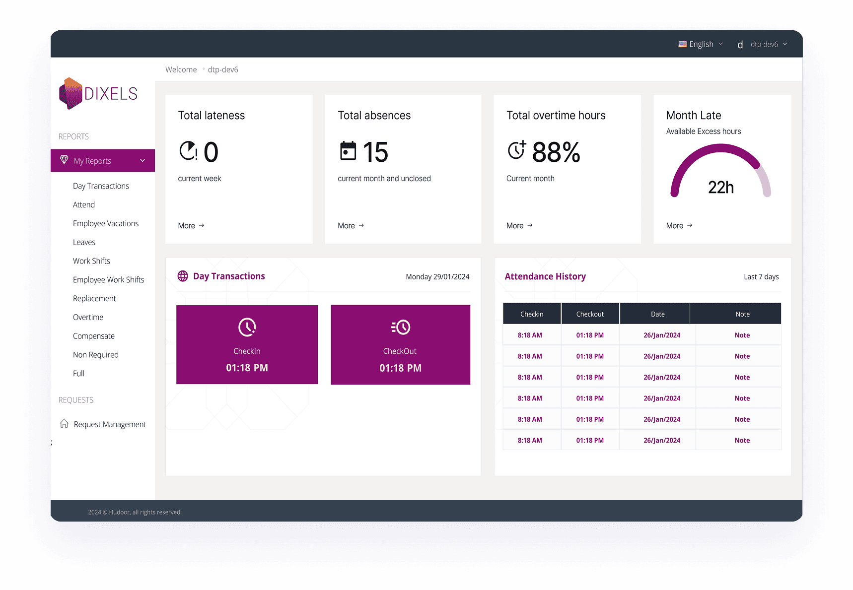This screenshot has height=590, width=853.
Task: Click More under Total absences
Action: click(351, 226)
